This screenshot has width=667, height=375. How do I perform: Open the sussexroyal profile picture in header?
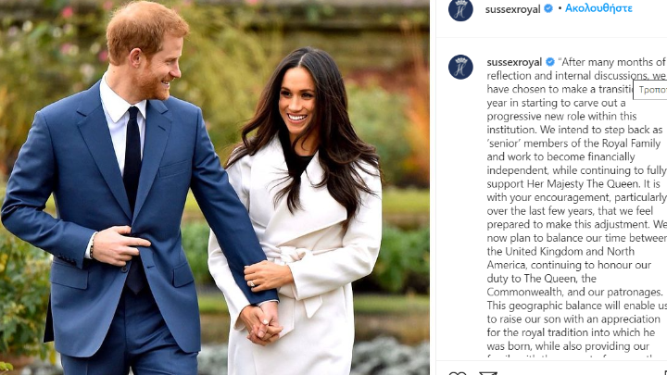point(460,8)
